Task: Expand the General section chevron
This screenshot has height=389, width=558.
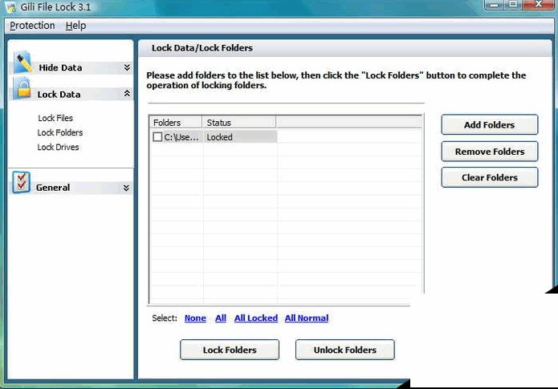Action: point(126,188)
